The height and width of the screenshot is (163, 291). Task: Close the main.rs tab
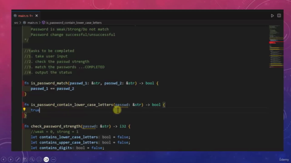(36, 16)
